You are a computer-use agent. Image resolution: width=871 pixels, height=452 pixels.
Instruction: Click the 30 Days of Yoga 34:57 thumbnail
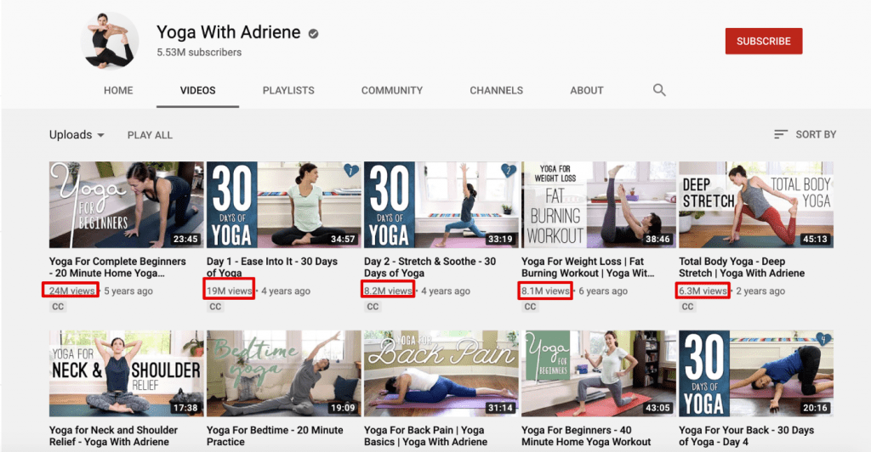pyautogui.click(x=284, y=205)
